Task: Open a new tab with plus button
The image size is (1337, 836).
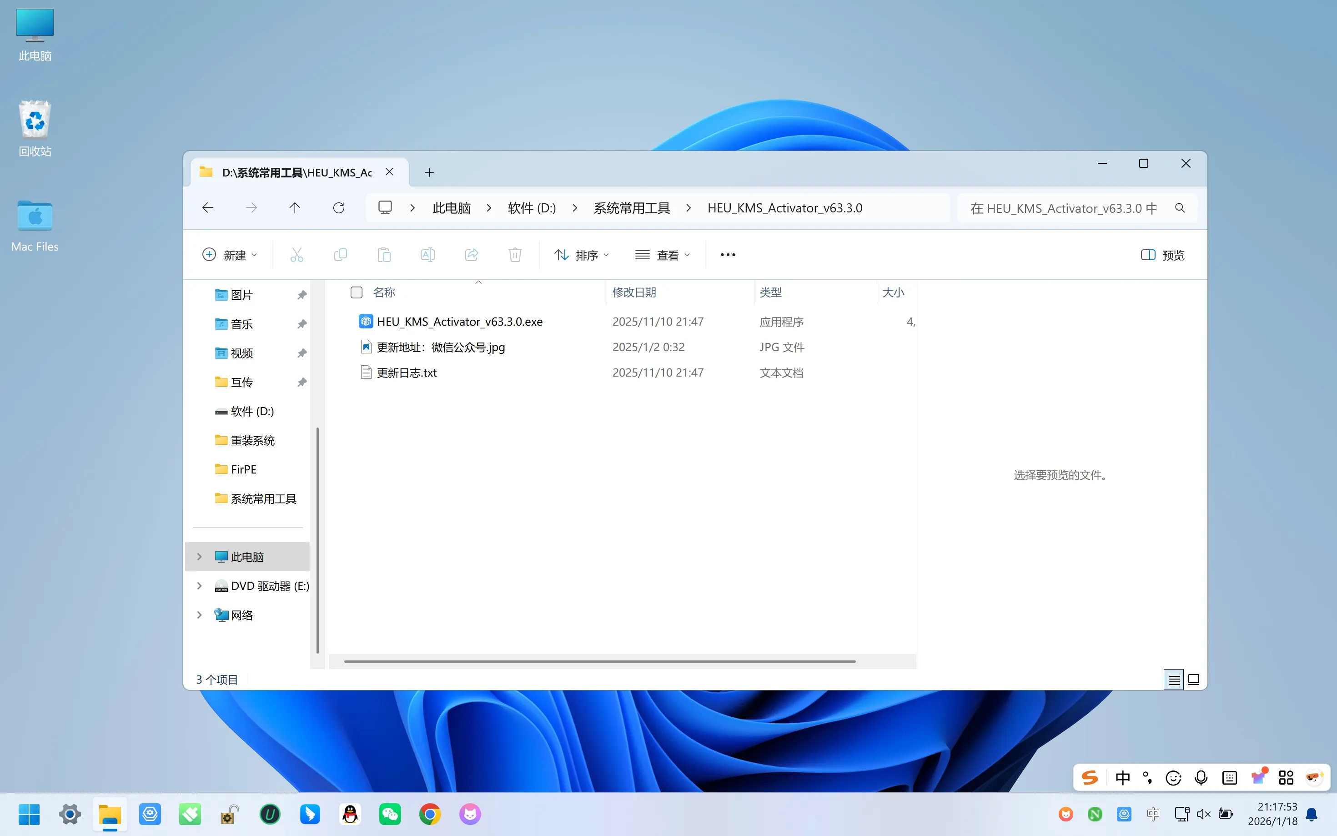Action: pos(429,172)
